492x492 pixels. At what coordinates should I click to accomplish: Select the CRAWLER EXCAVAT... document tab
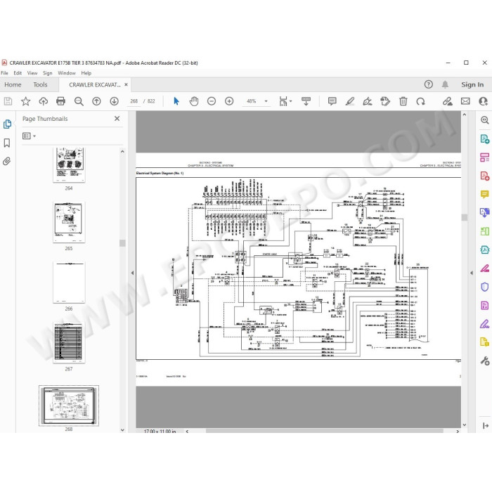coord(94,85)
